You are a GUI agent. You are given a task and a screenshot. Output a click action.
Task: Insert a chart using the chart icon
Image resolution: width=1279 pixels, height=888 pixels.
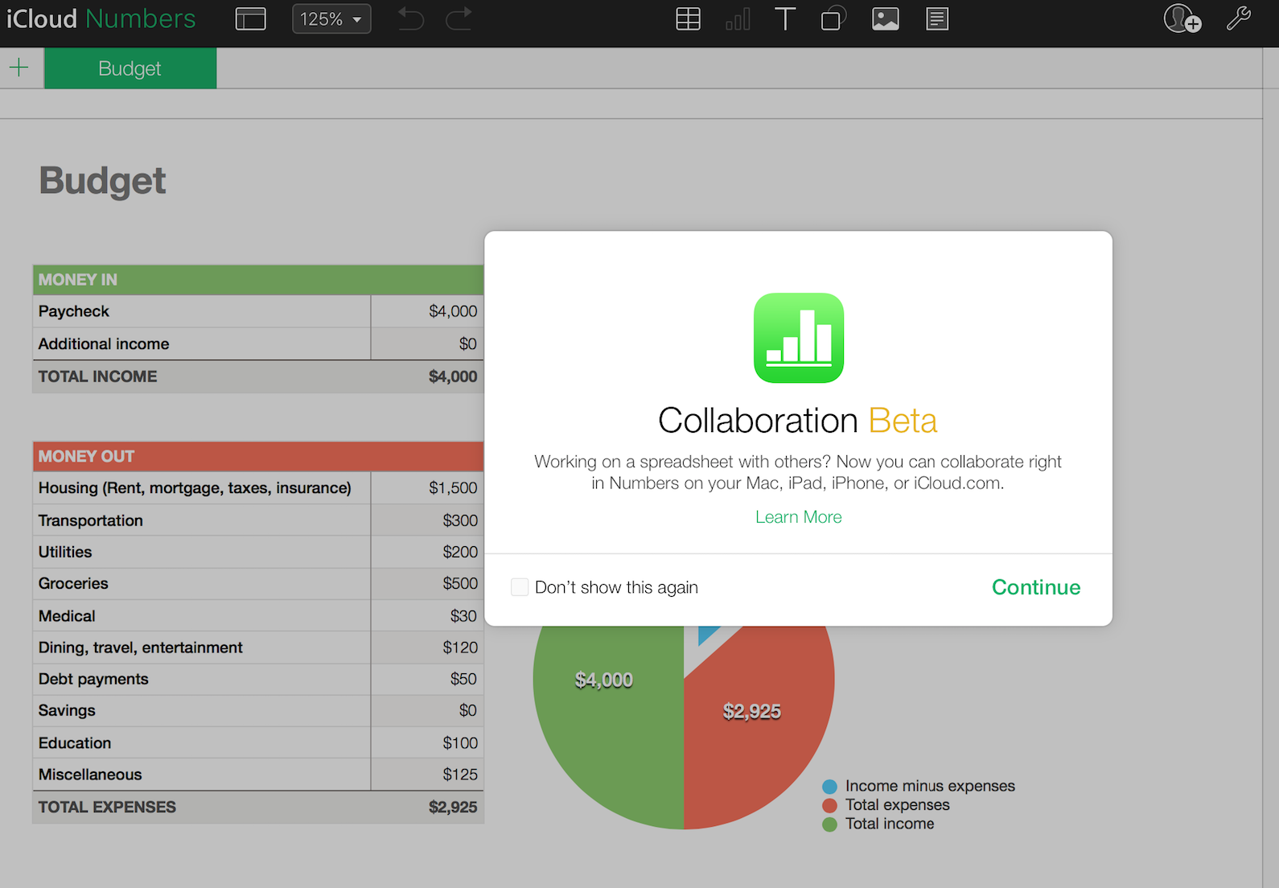[738, 18]
